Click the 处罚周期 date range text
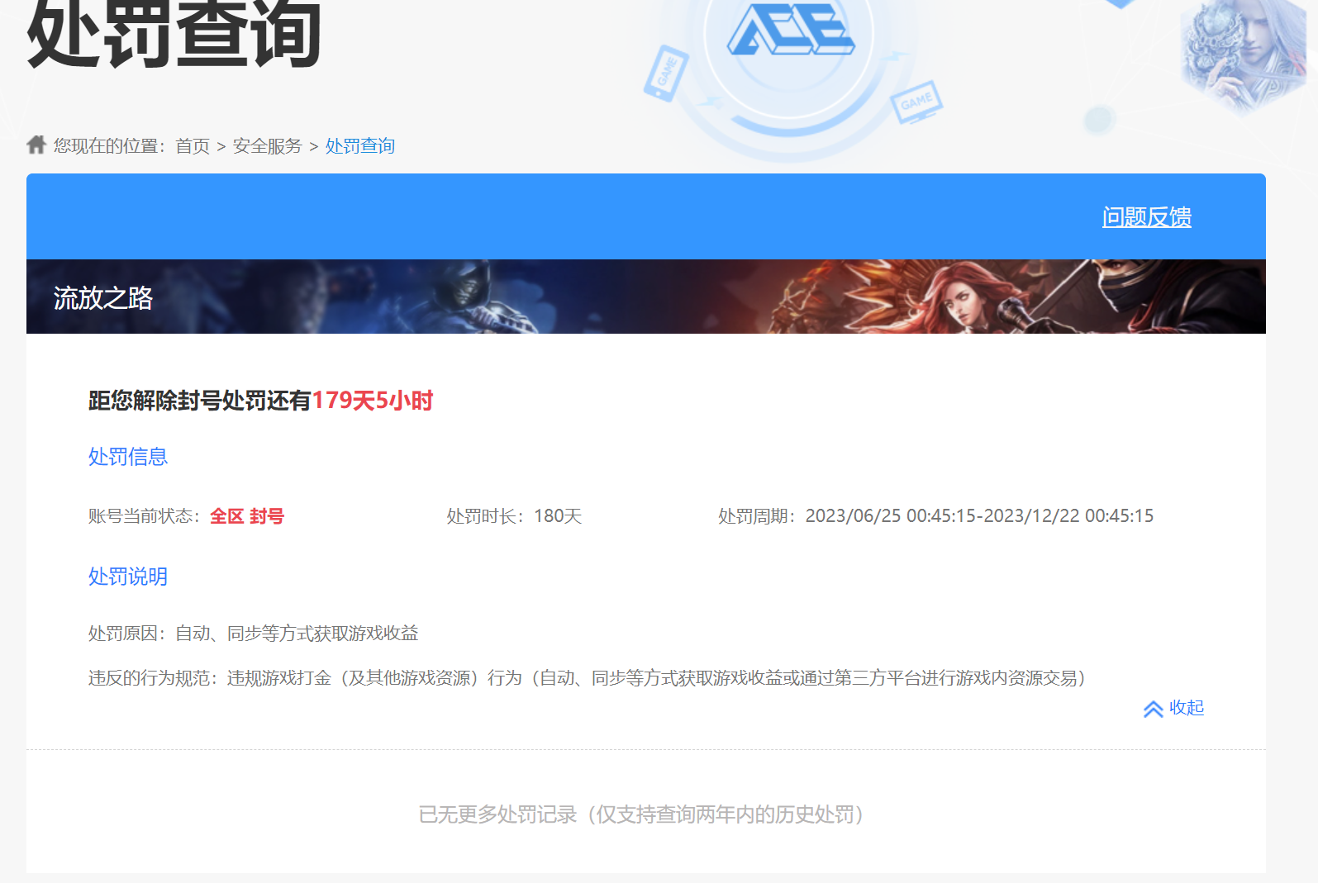The image size is (1318, 883). pos(979,516)
